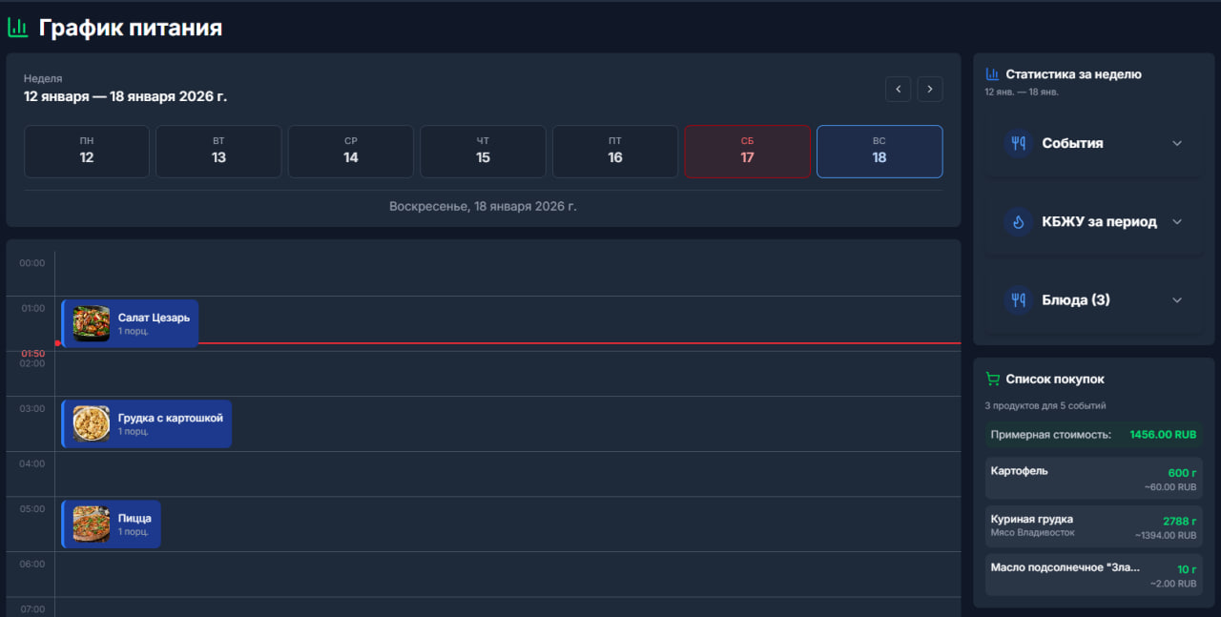Screen dimensions: 1221x617
Task: Select Monday 12 day tab
Action: (87, 152)
